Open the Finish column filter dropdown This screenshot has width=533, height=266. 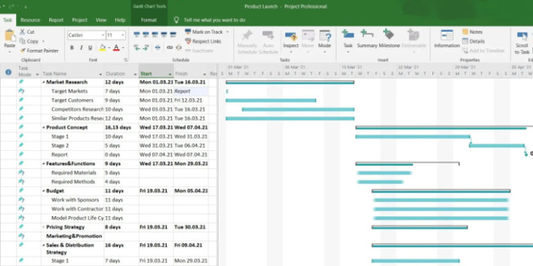[204, 74]
